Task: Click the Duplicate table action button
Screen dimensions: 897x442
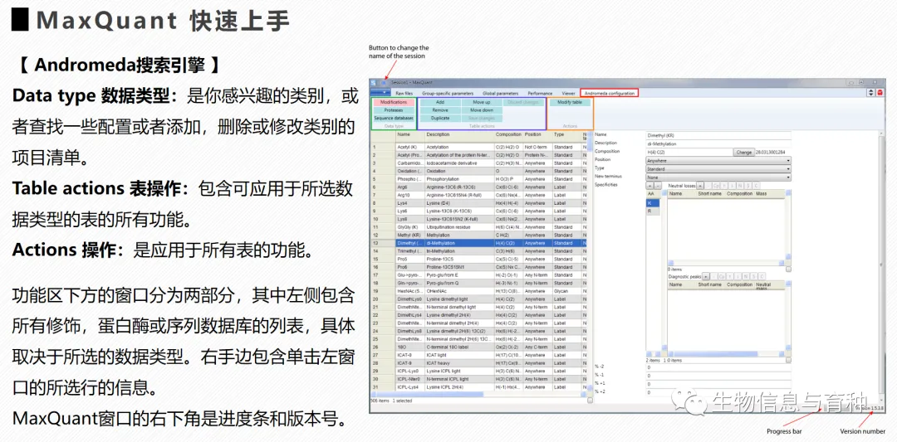Action: pos(440,119)
